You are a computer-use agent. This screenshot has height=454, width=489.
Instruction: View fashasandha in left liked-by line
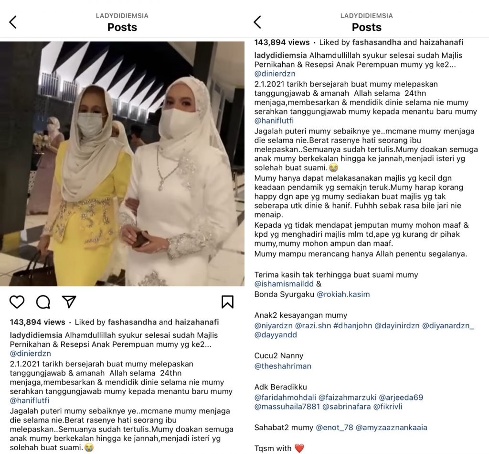coord(132,322)
